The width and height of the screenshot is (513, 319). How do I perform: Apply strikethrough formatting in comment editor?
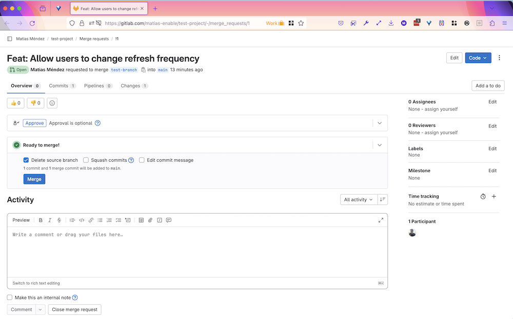(x=59, y=220)
